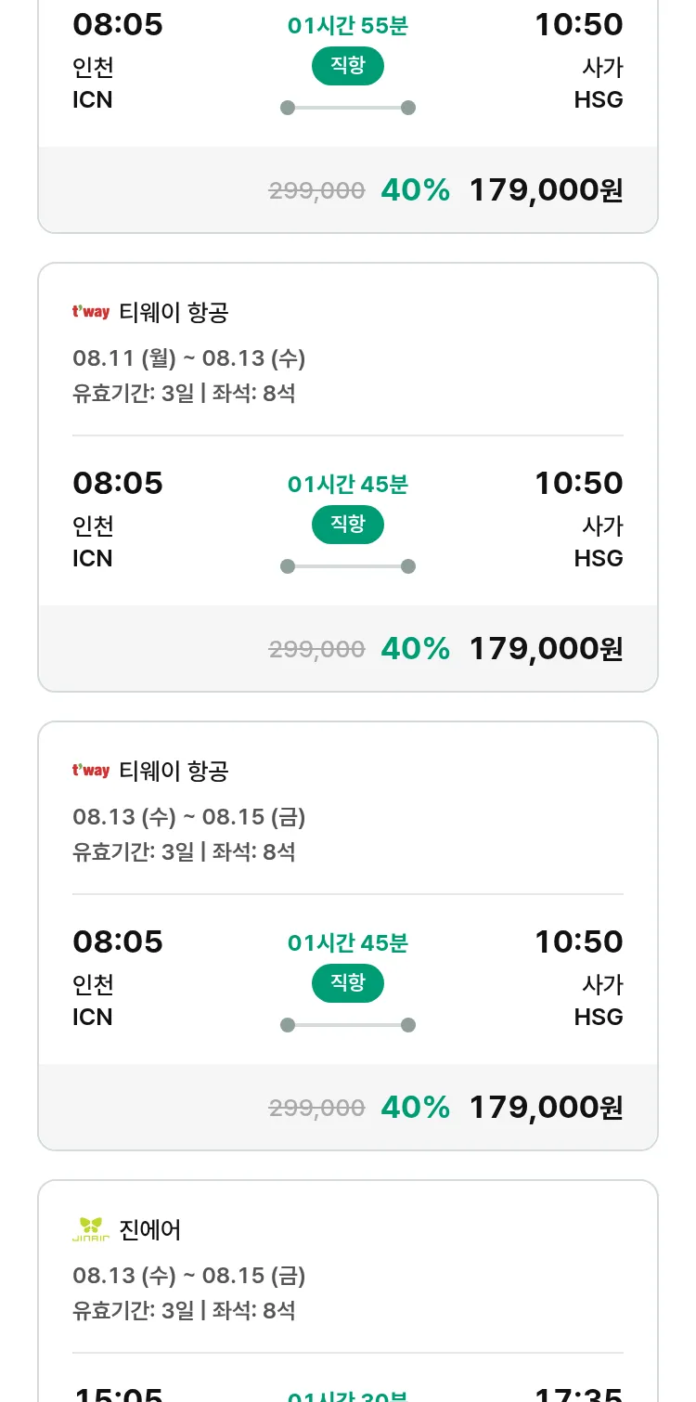Screen dimensions: 696x1402
Task: Select the 179,000원 price on the 08.11 t'way flight
Action: pyautogui.click(x=546, y=648)
